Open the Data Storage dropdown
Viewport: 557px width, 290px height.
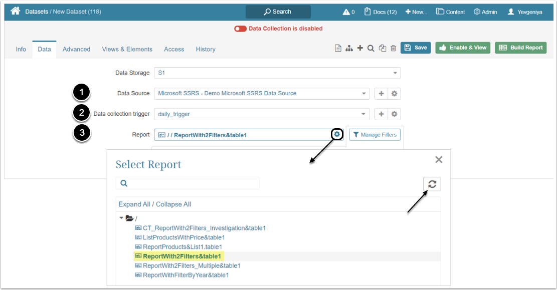[x=277, y=73]
